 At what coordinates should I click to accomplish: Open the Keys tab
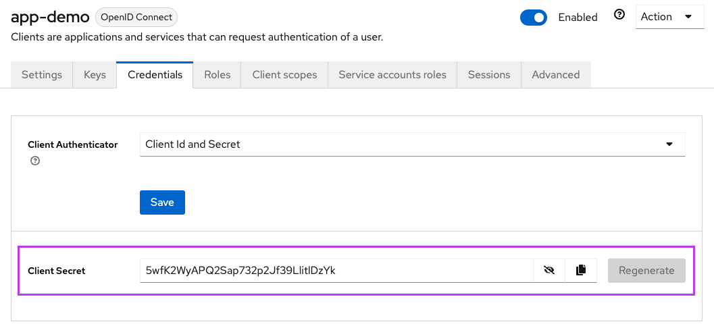95,75
